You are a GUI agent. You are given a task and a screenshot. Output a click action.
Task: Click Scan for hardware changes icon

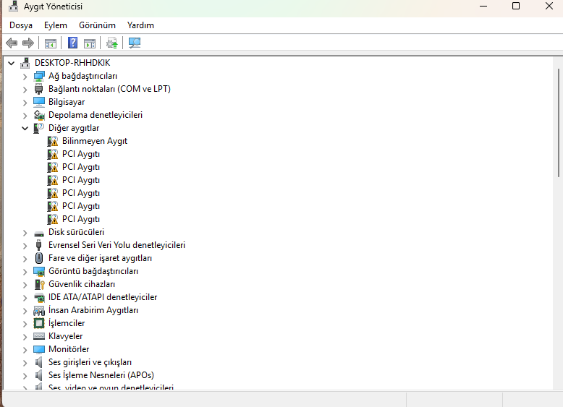tap(135, 43)
